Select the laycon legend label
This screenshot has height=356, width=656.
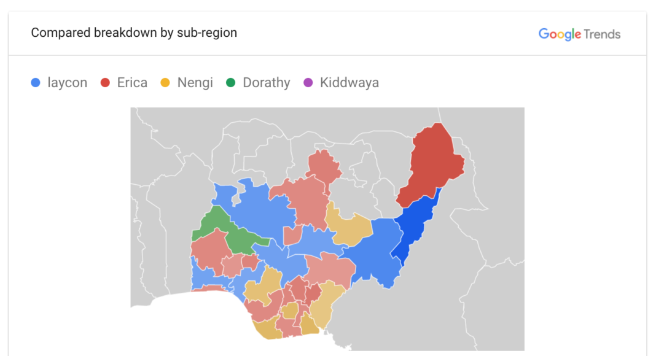[x=67, y=83]
